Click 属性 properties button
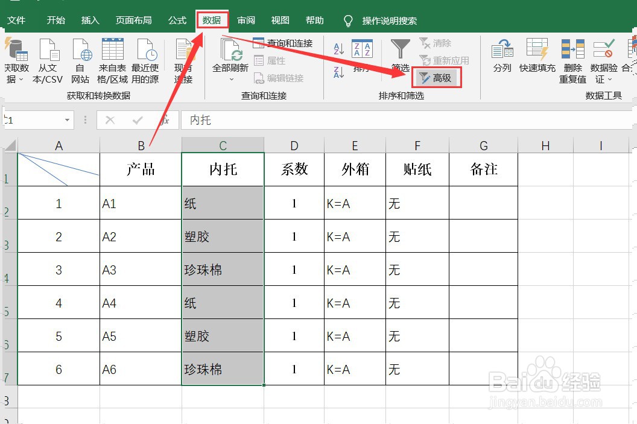The height and width of the screenshot is (424, 637). coord(270,60)
